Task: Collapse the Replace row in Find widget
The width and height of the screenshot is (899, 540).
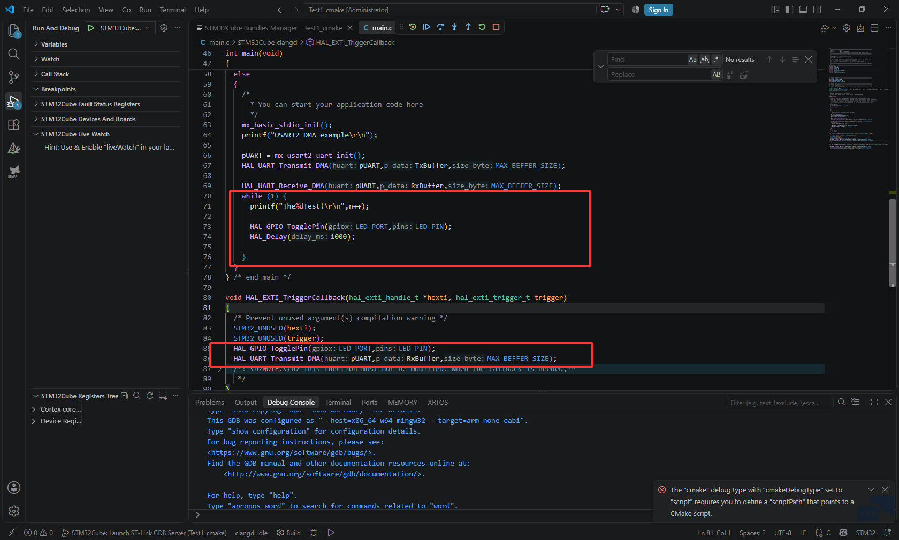Action: pyautogui.click(x=600, y=67)
